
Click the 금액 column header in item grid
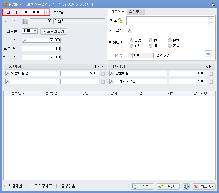[142, 94]
